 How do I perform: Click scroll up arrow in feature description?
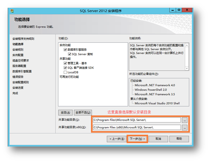(187, 45)
